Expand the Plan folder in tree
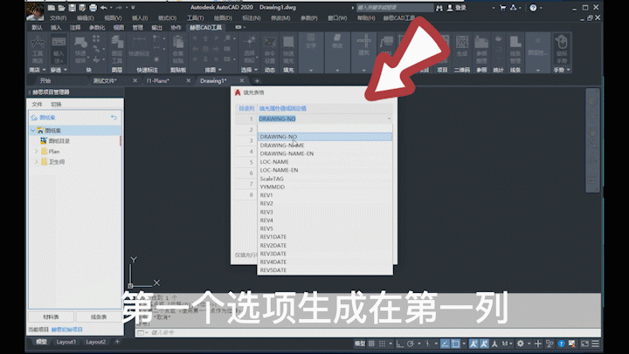 tap(36, 152)
